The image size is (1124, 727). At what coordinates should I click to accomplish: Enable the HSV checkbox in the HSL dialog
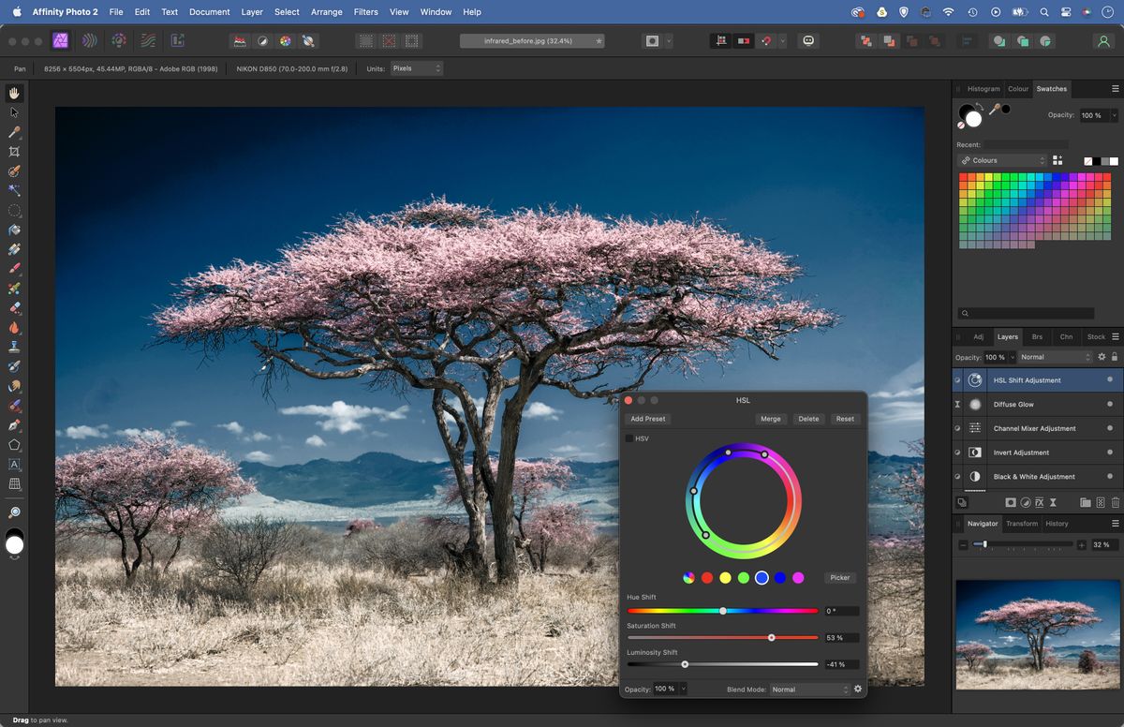(629, 438)
